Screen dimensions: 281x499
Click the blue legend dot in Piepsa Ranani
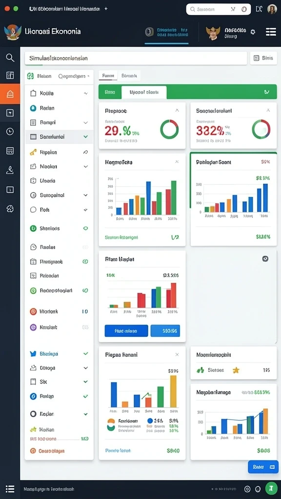click(150, 421)
